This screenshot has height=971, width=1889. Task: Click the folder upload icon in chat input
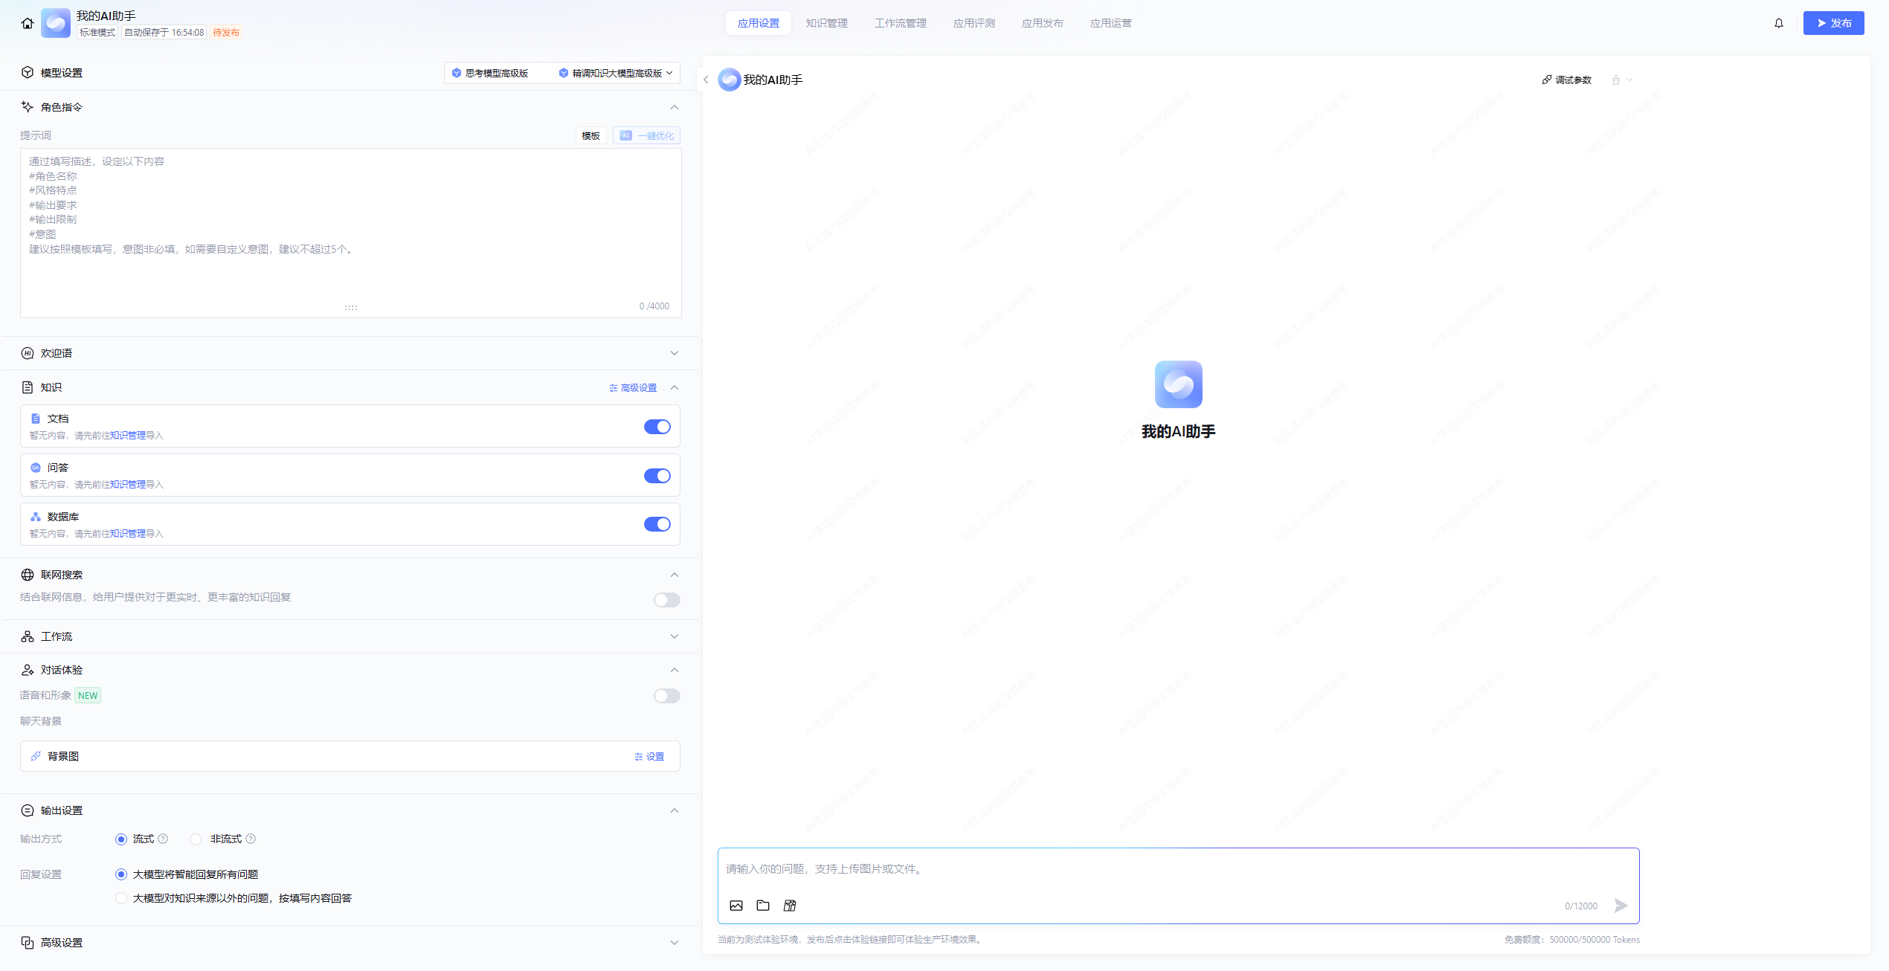click(762, 905)
